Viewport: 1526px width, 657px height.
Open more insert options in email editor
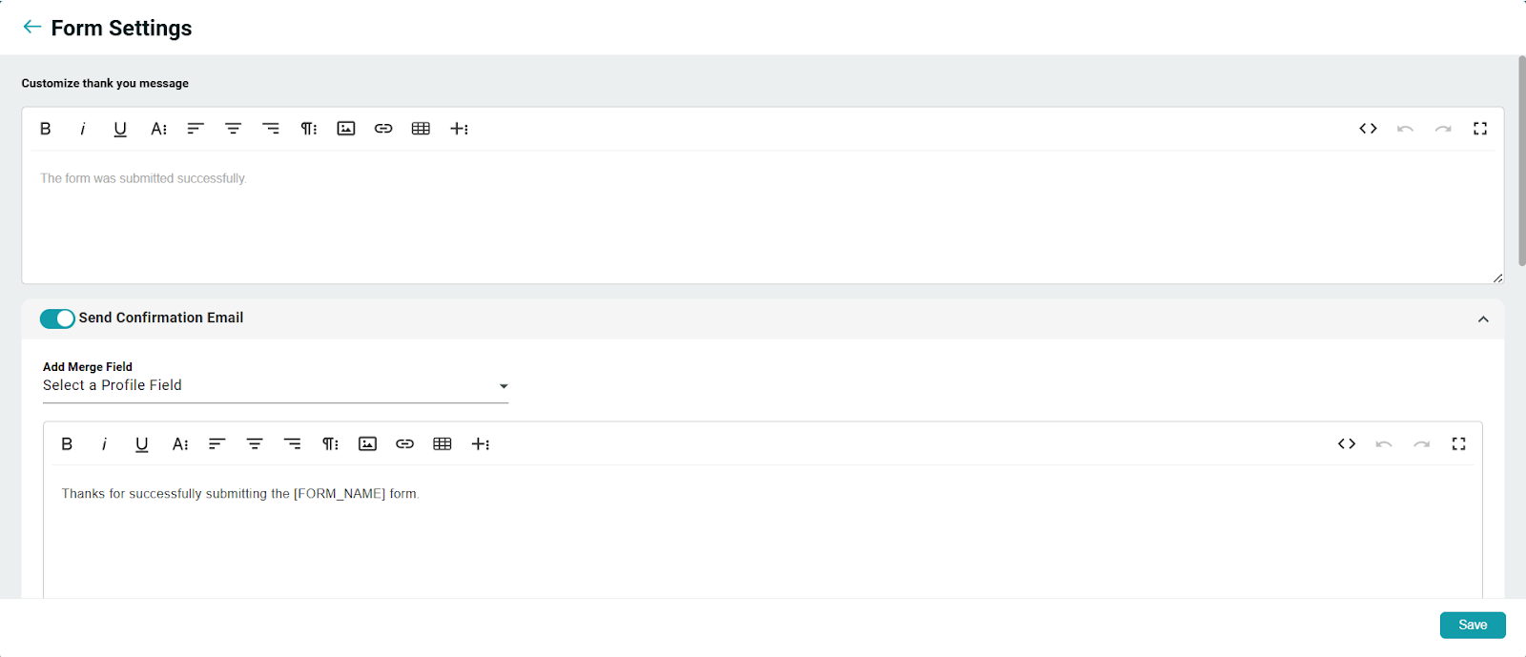click(x=481, y=444)
